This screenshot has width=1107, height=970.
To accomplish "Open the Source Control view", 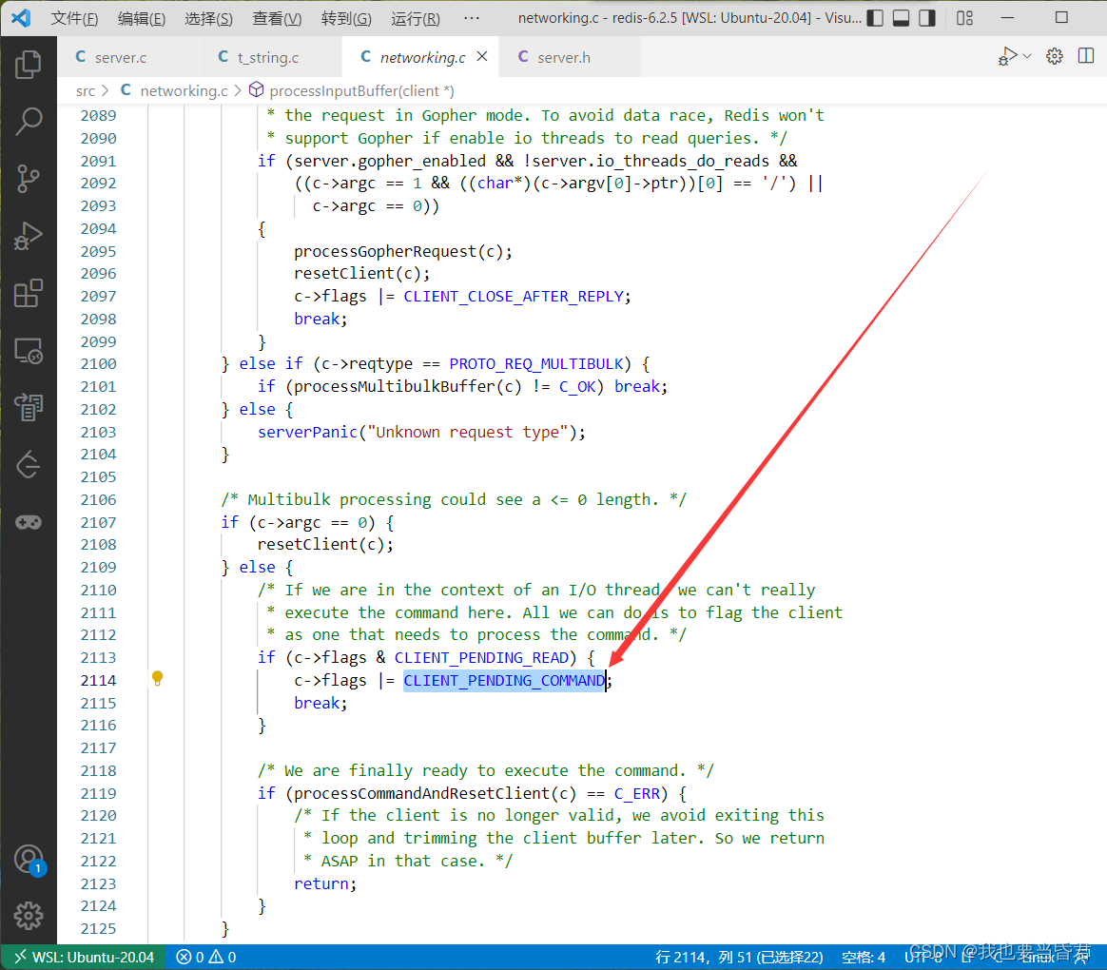I will click(29, 178).
